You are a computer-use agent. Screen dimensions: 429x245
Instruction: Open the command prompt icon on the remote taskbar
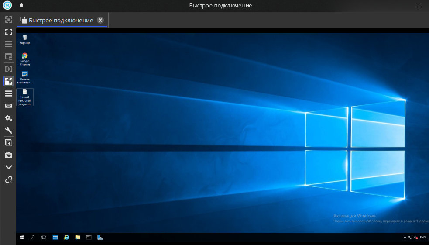(89, 237)
